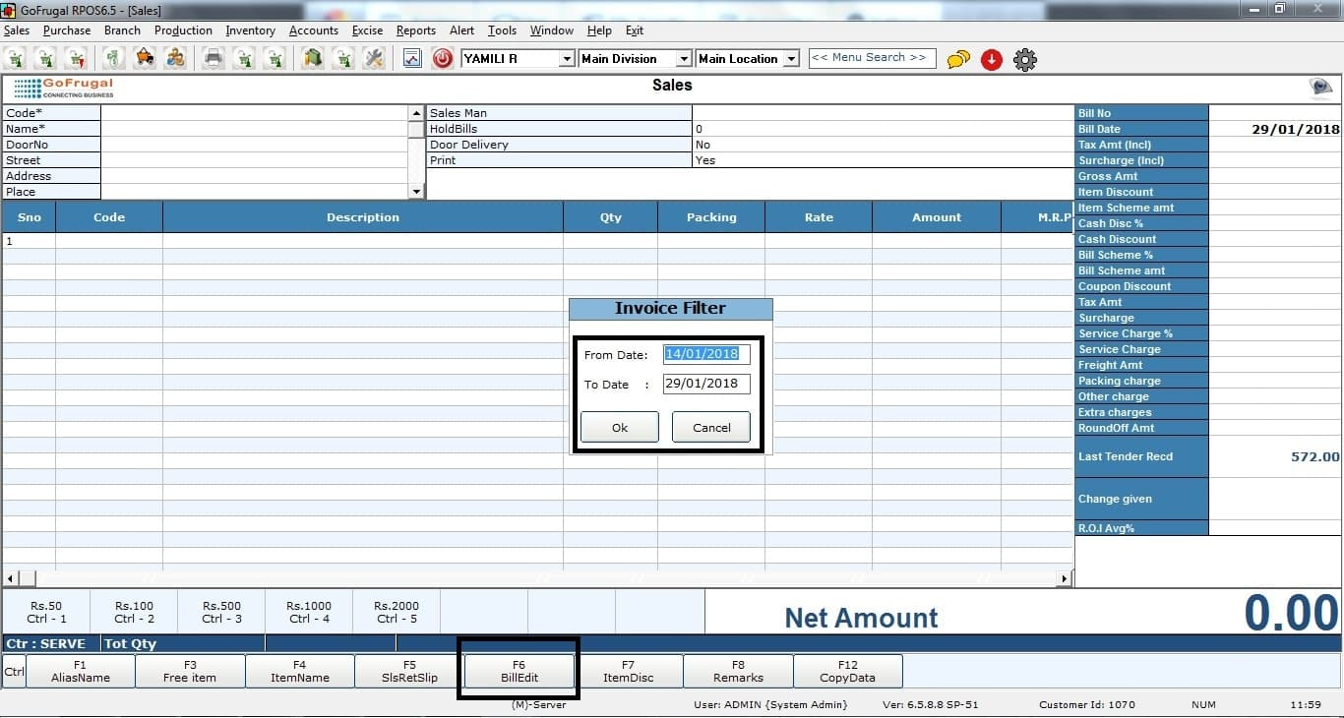Open the Tools menu
The image size is (1344, 718).
[x=502, y=30]
